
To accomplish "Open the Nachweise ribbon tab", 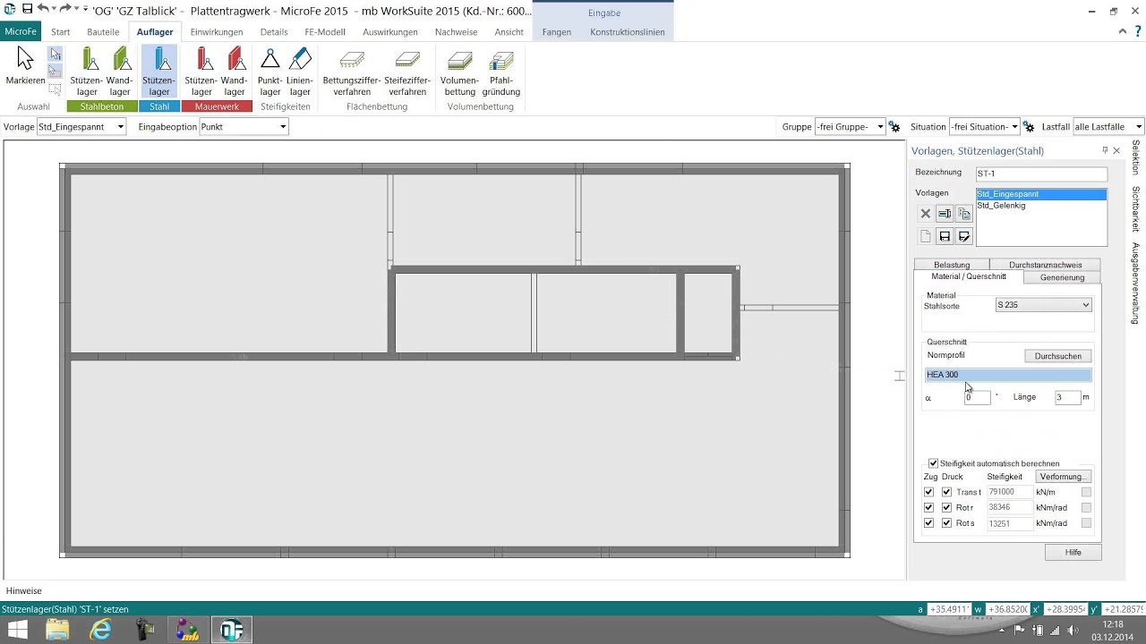I will pyautogui.click(x=457, y=32).
